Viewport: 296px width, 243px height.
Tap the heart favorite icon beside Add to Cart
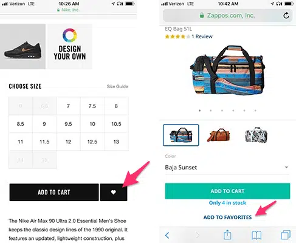point(114,192)
